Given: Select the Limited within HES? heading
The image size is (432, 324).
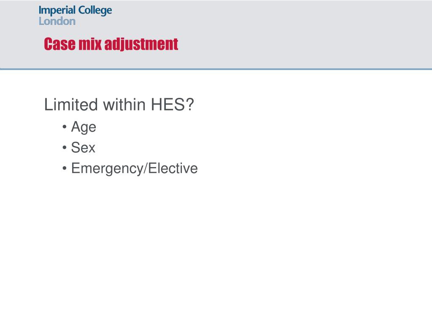Looking at the screenshot, I should pyautogui.click(x=119, y=105).
